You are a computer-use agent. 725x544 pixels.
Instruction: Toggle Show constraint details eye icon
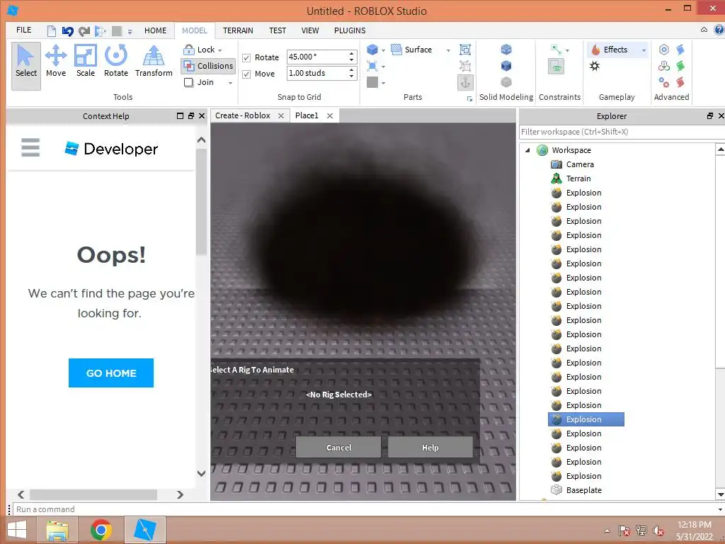pos(556,66)
